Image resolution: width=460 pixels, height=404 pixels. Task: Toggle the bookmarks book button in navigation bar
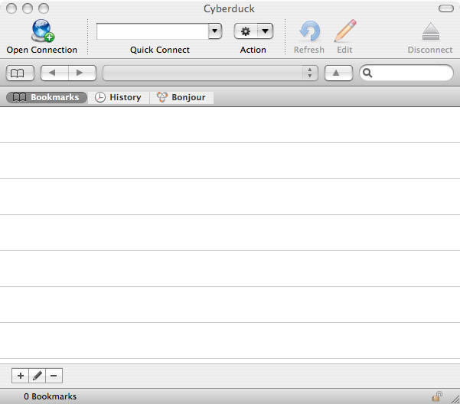[20, 73]
